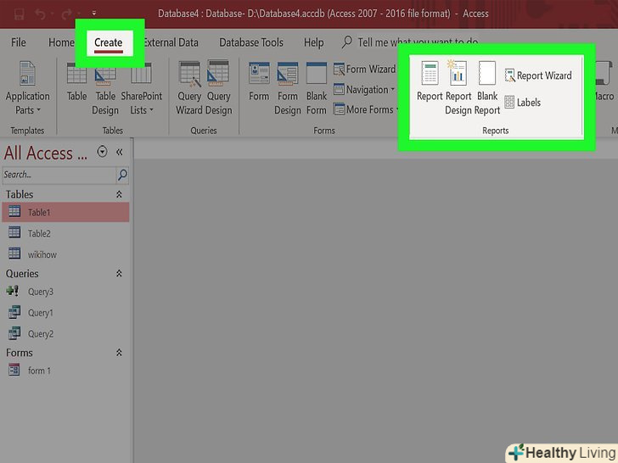This screenshot has height=463, width=618.
Task: Open the Labels wizard
Action: tap(523, 103)
